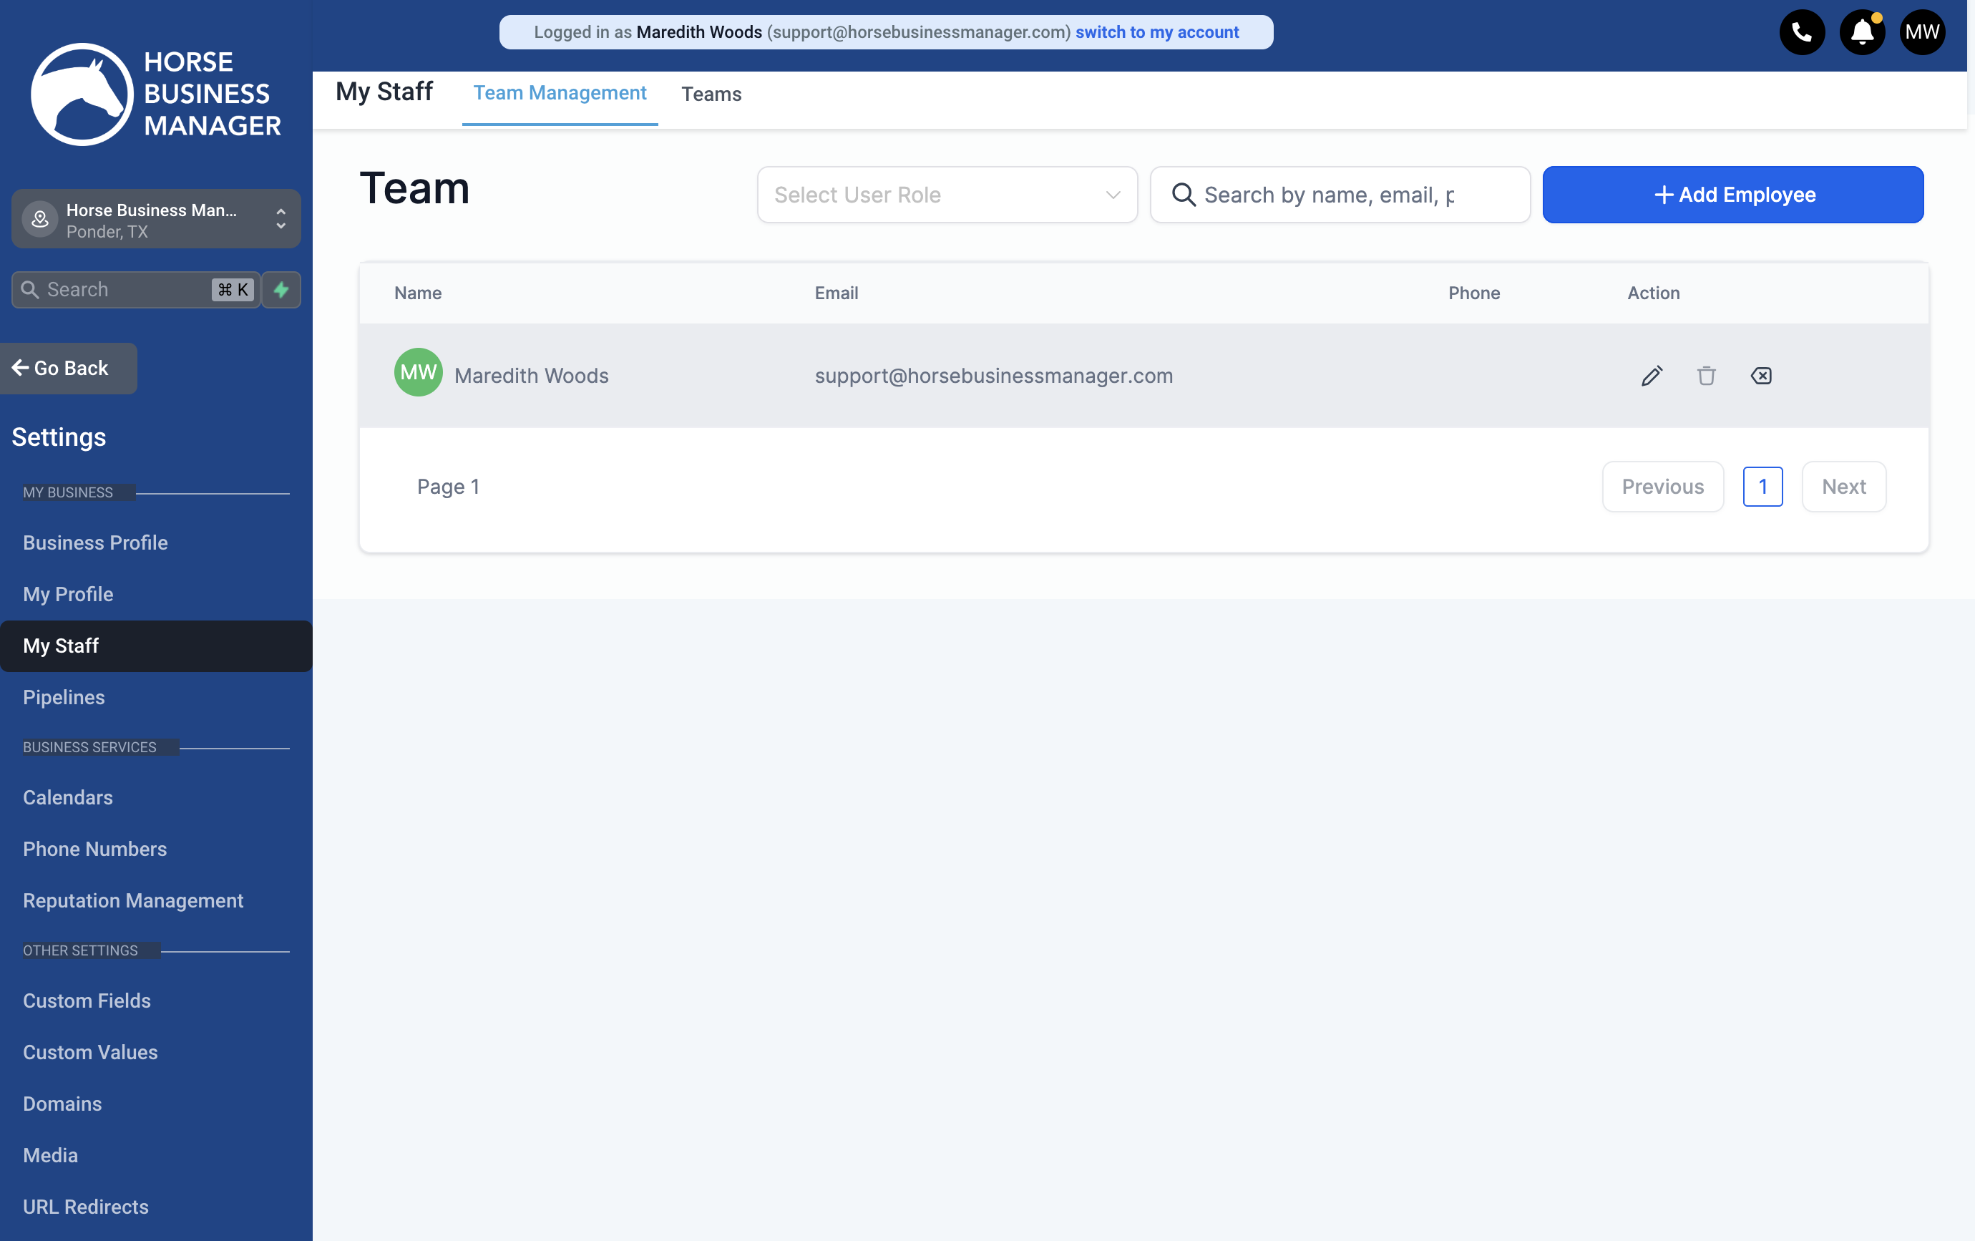The width and height of the screenshot is (1975, 1241).
Task: Switch to the Teams tab
Action: (x=711, y=94)
